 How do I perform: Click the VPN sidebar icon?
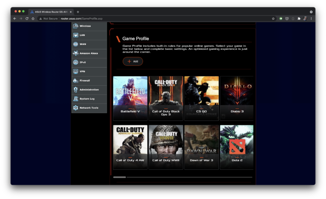click(76, 71)
